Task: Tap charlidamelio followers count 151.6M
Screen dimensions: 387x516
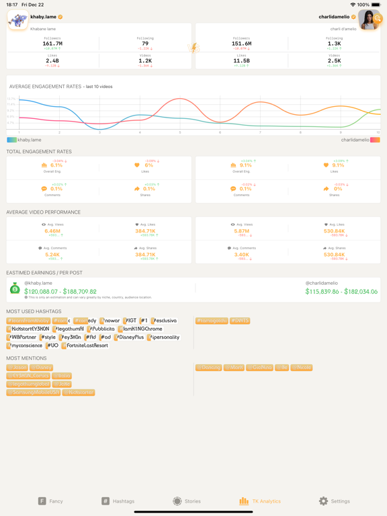Action: pyautogui.click(x=242, y=44)
